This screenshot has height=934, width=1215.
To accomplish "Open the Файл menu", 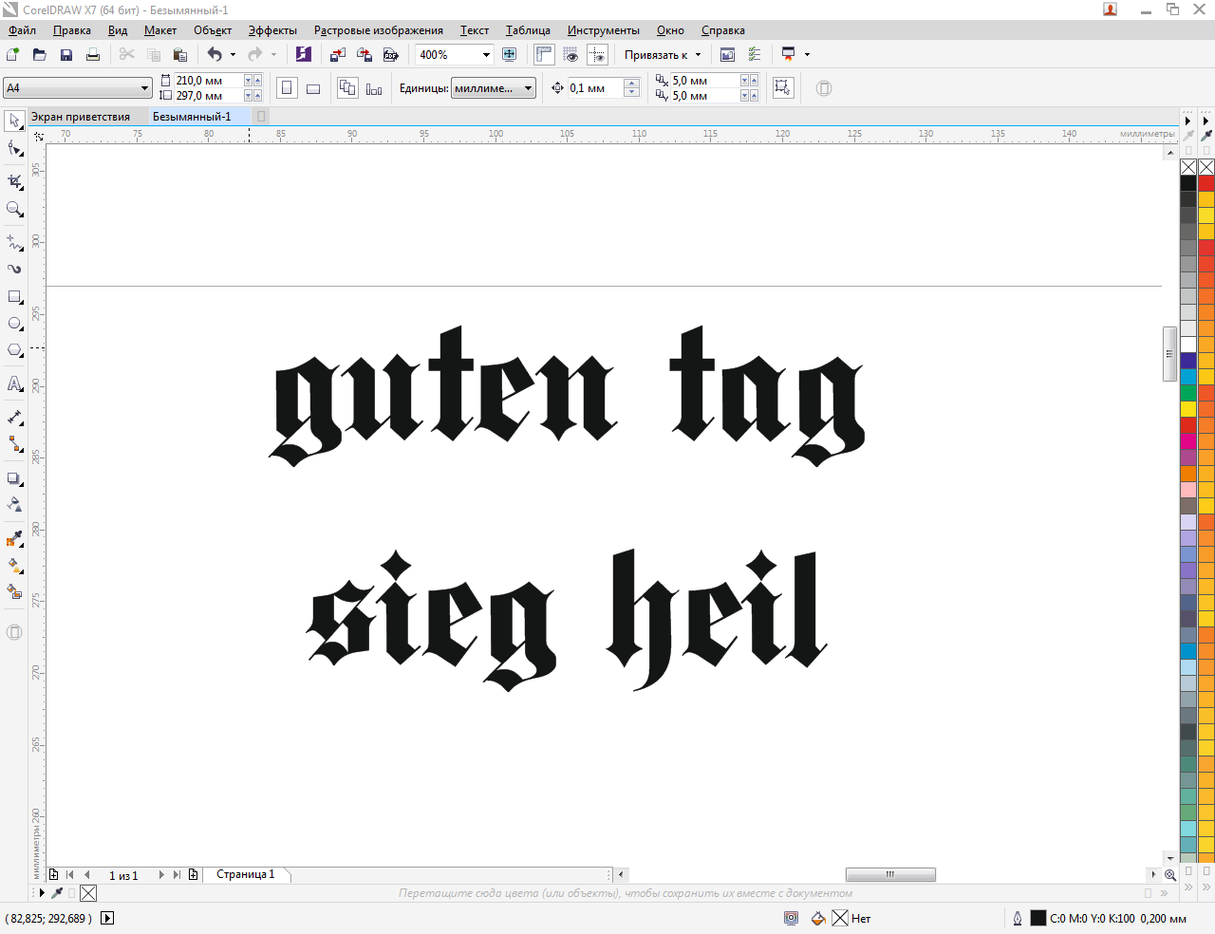I will pos(22,30).
